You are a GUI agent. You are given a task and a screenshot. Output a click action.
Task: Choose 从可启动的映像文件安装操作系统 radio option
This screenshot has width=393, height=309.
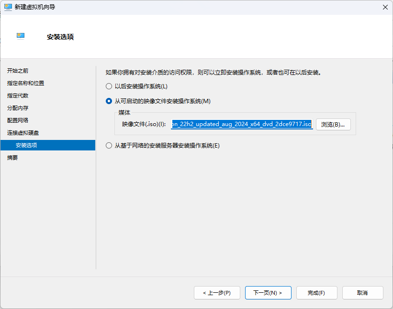[x=109, y=101]
